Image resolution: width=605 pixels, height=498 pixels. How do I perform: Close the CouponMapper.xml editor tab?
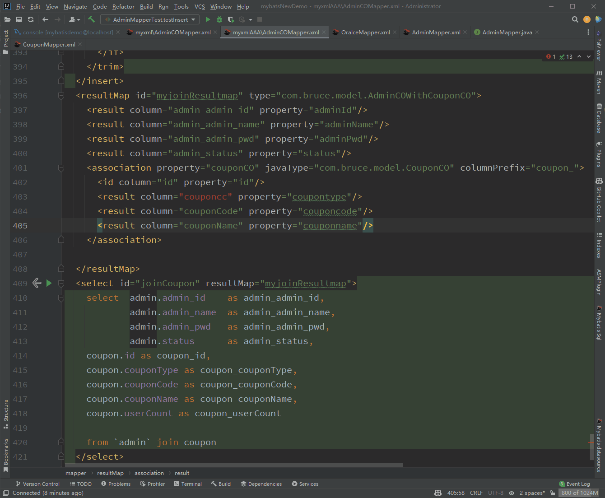click(80, 44)
